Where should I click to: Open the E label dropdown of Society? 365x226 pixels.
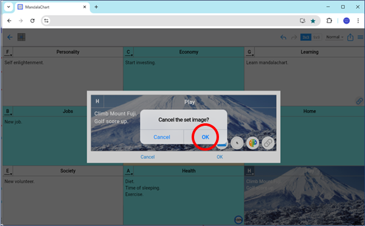[8, 171]
